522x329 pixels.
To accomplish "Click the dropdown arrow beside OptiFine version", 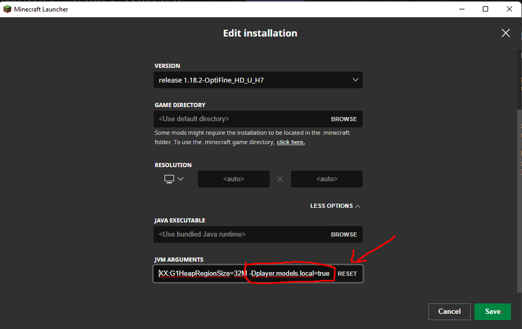I will (355, 80).
